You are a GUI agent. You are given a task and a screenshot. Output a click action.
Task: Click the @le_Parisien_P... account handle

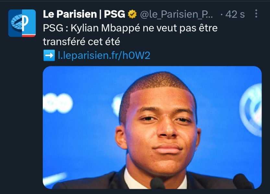click(x=176, y=14)
